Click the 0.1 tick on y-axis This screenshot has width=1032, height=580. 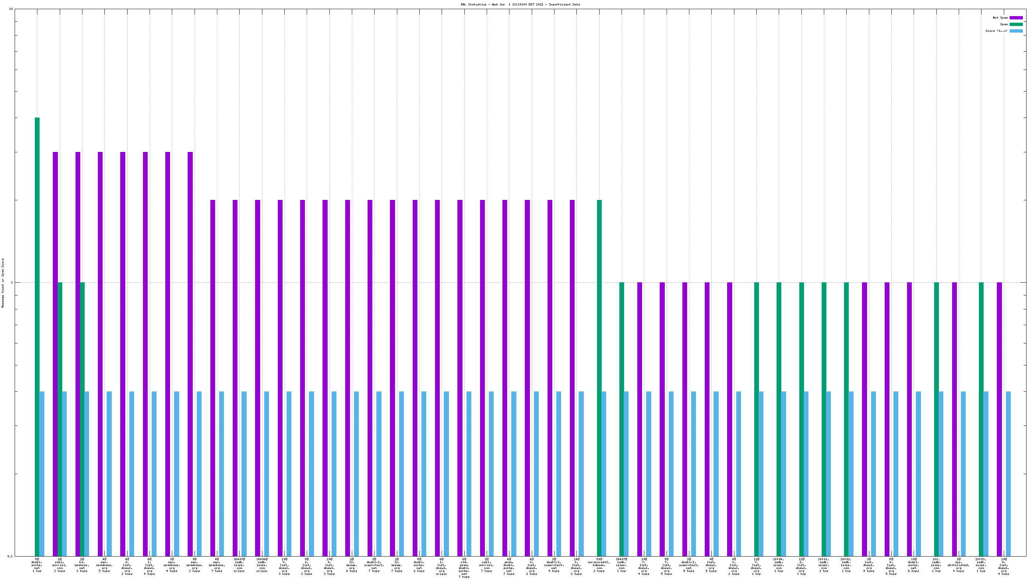pyautogui.click(x=10, y=556)
